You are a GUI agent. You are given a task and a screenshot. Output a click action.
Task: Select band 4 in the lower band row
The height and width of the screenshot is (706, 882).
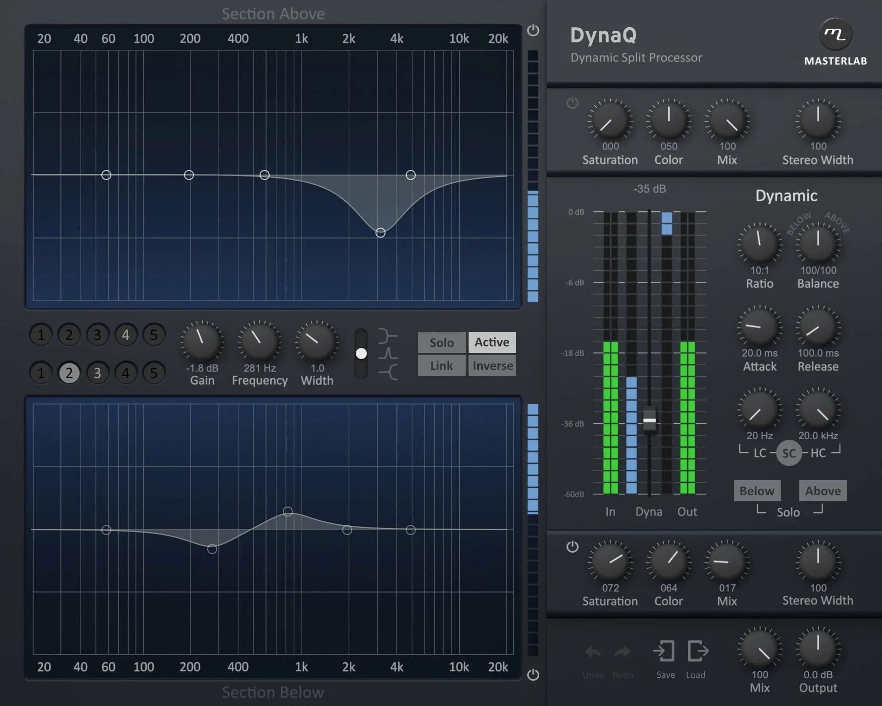pos(125,373)
